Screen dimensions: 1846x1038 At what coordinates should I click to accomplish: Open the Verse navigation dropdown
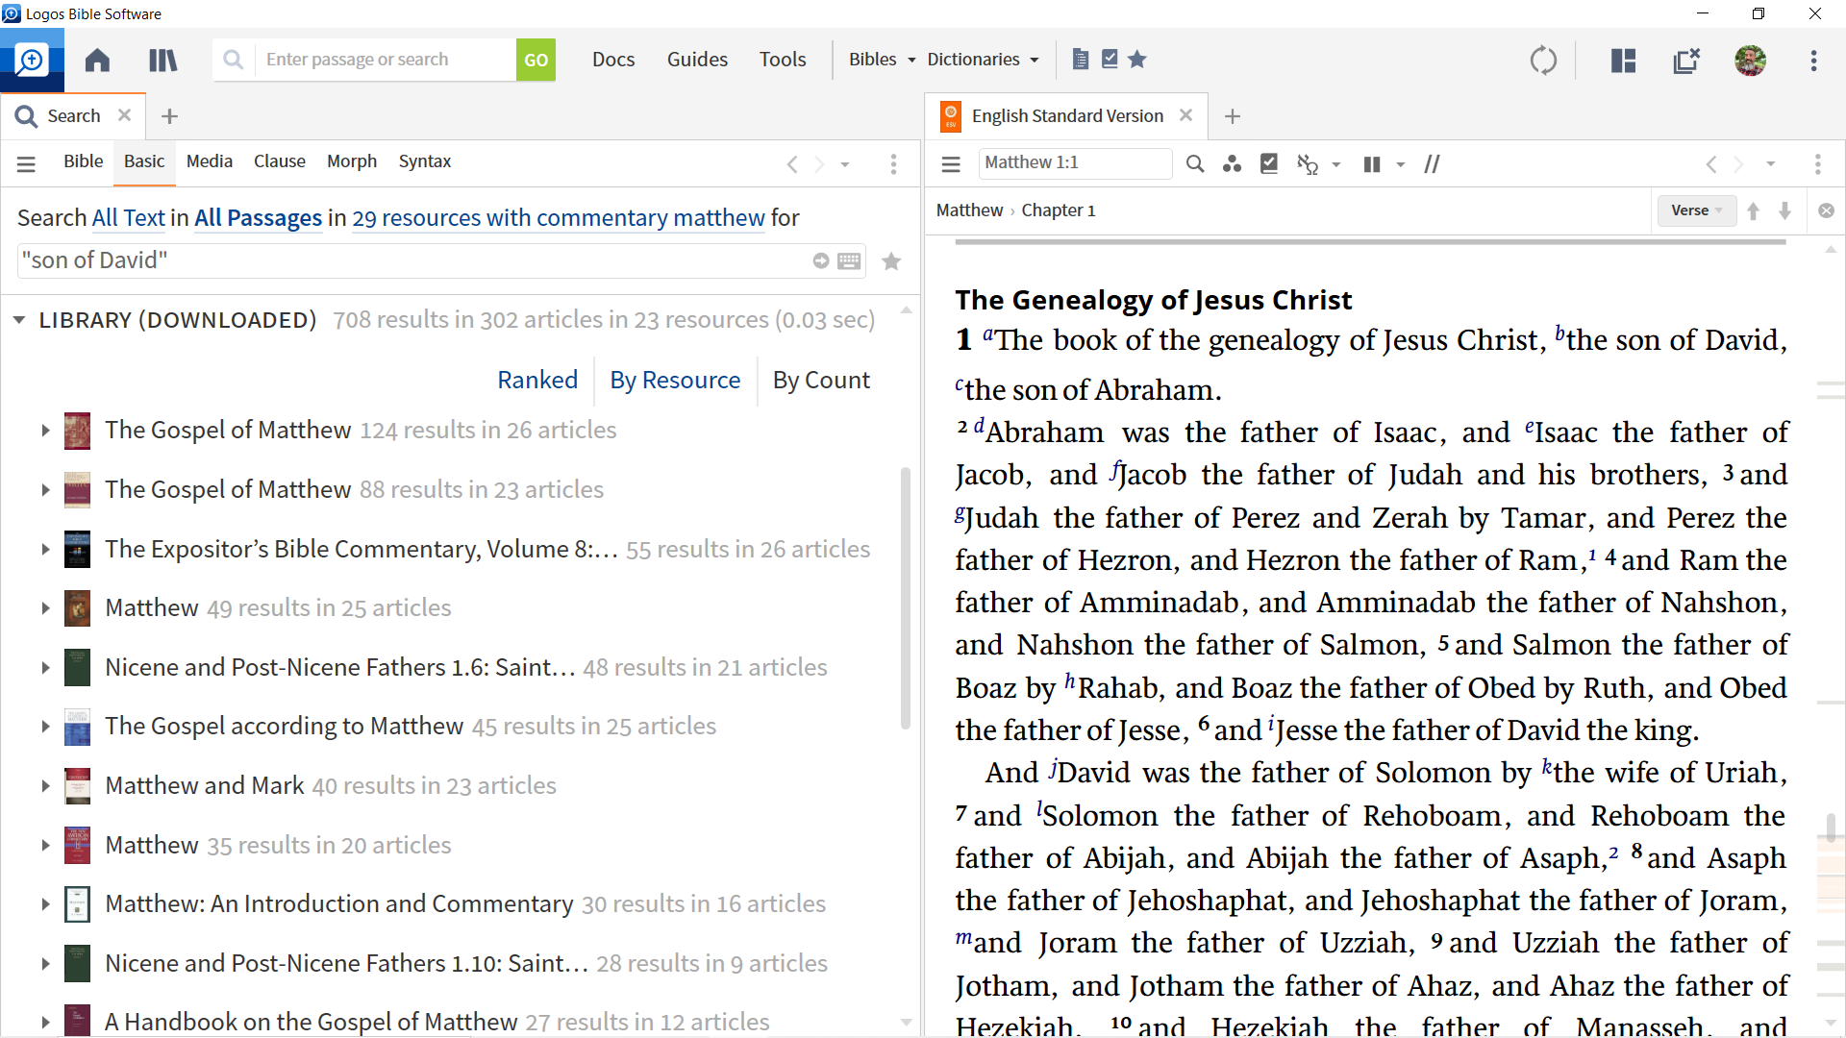point(1696,210)
